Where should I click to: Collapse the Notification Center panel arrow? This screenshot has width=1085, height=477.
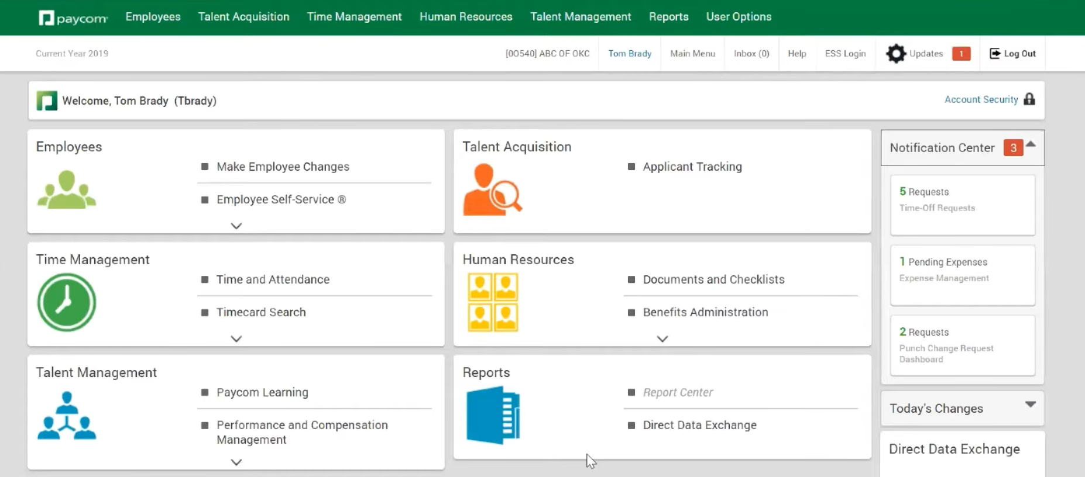(x=1031, y=144)
